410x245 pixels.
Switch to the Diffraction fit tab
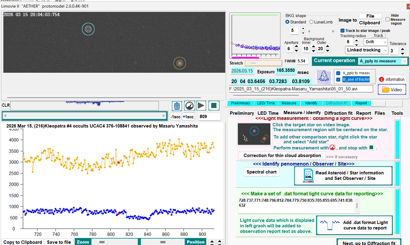(338, 113)
